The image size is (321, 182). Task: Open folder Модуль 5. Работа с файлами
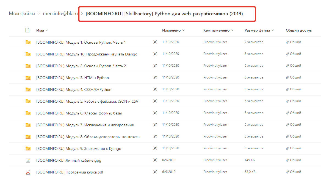(x=87, y=101)
